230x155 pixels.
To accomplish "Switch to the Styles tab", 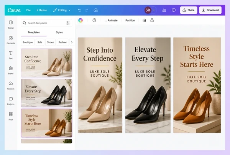I will (59, 32).
